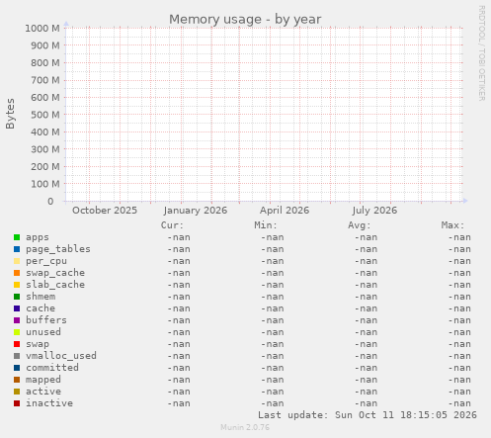
Task: Select the 'page_tables' legend label
Action: (58, 249)
